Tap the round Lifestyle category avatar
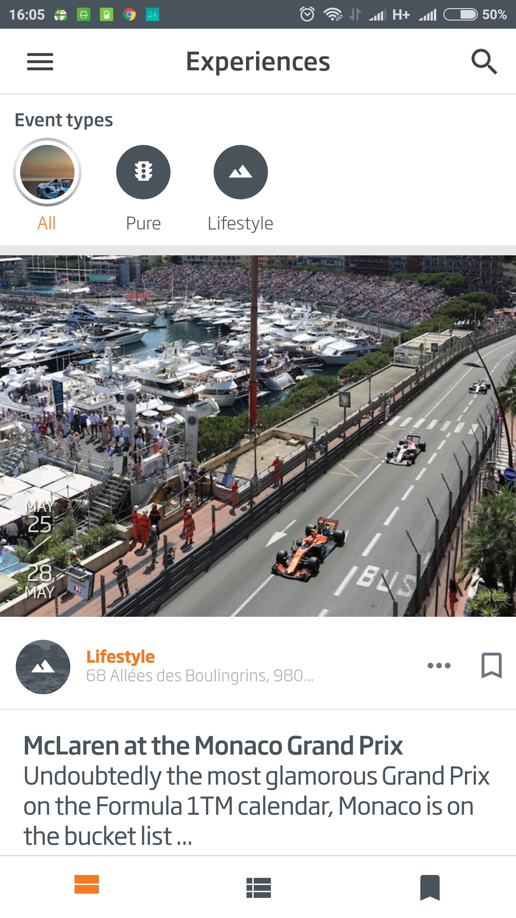The height and width of the screenshot is (918, 516). pyautogui.click(x=43, y=667)
